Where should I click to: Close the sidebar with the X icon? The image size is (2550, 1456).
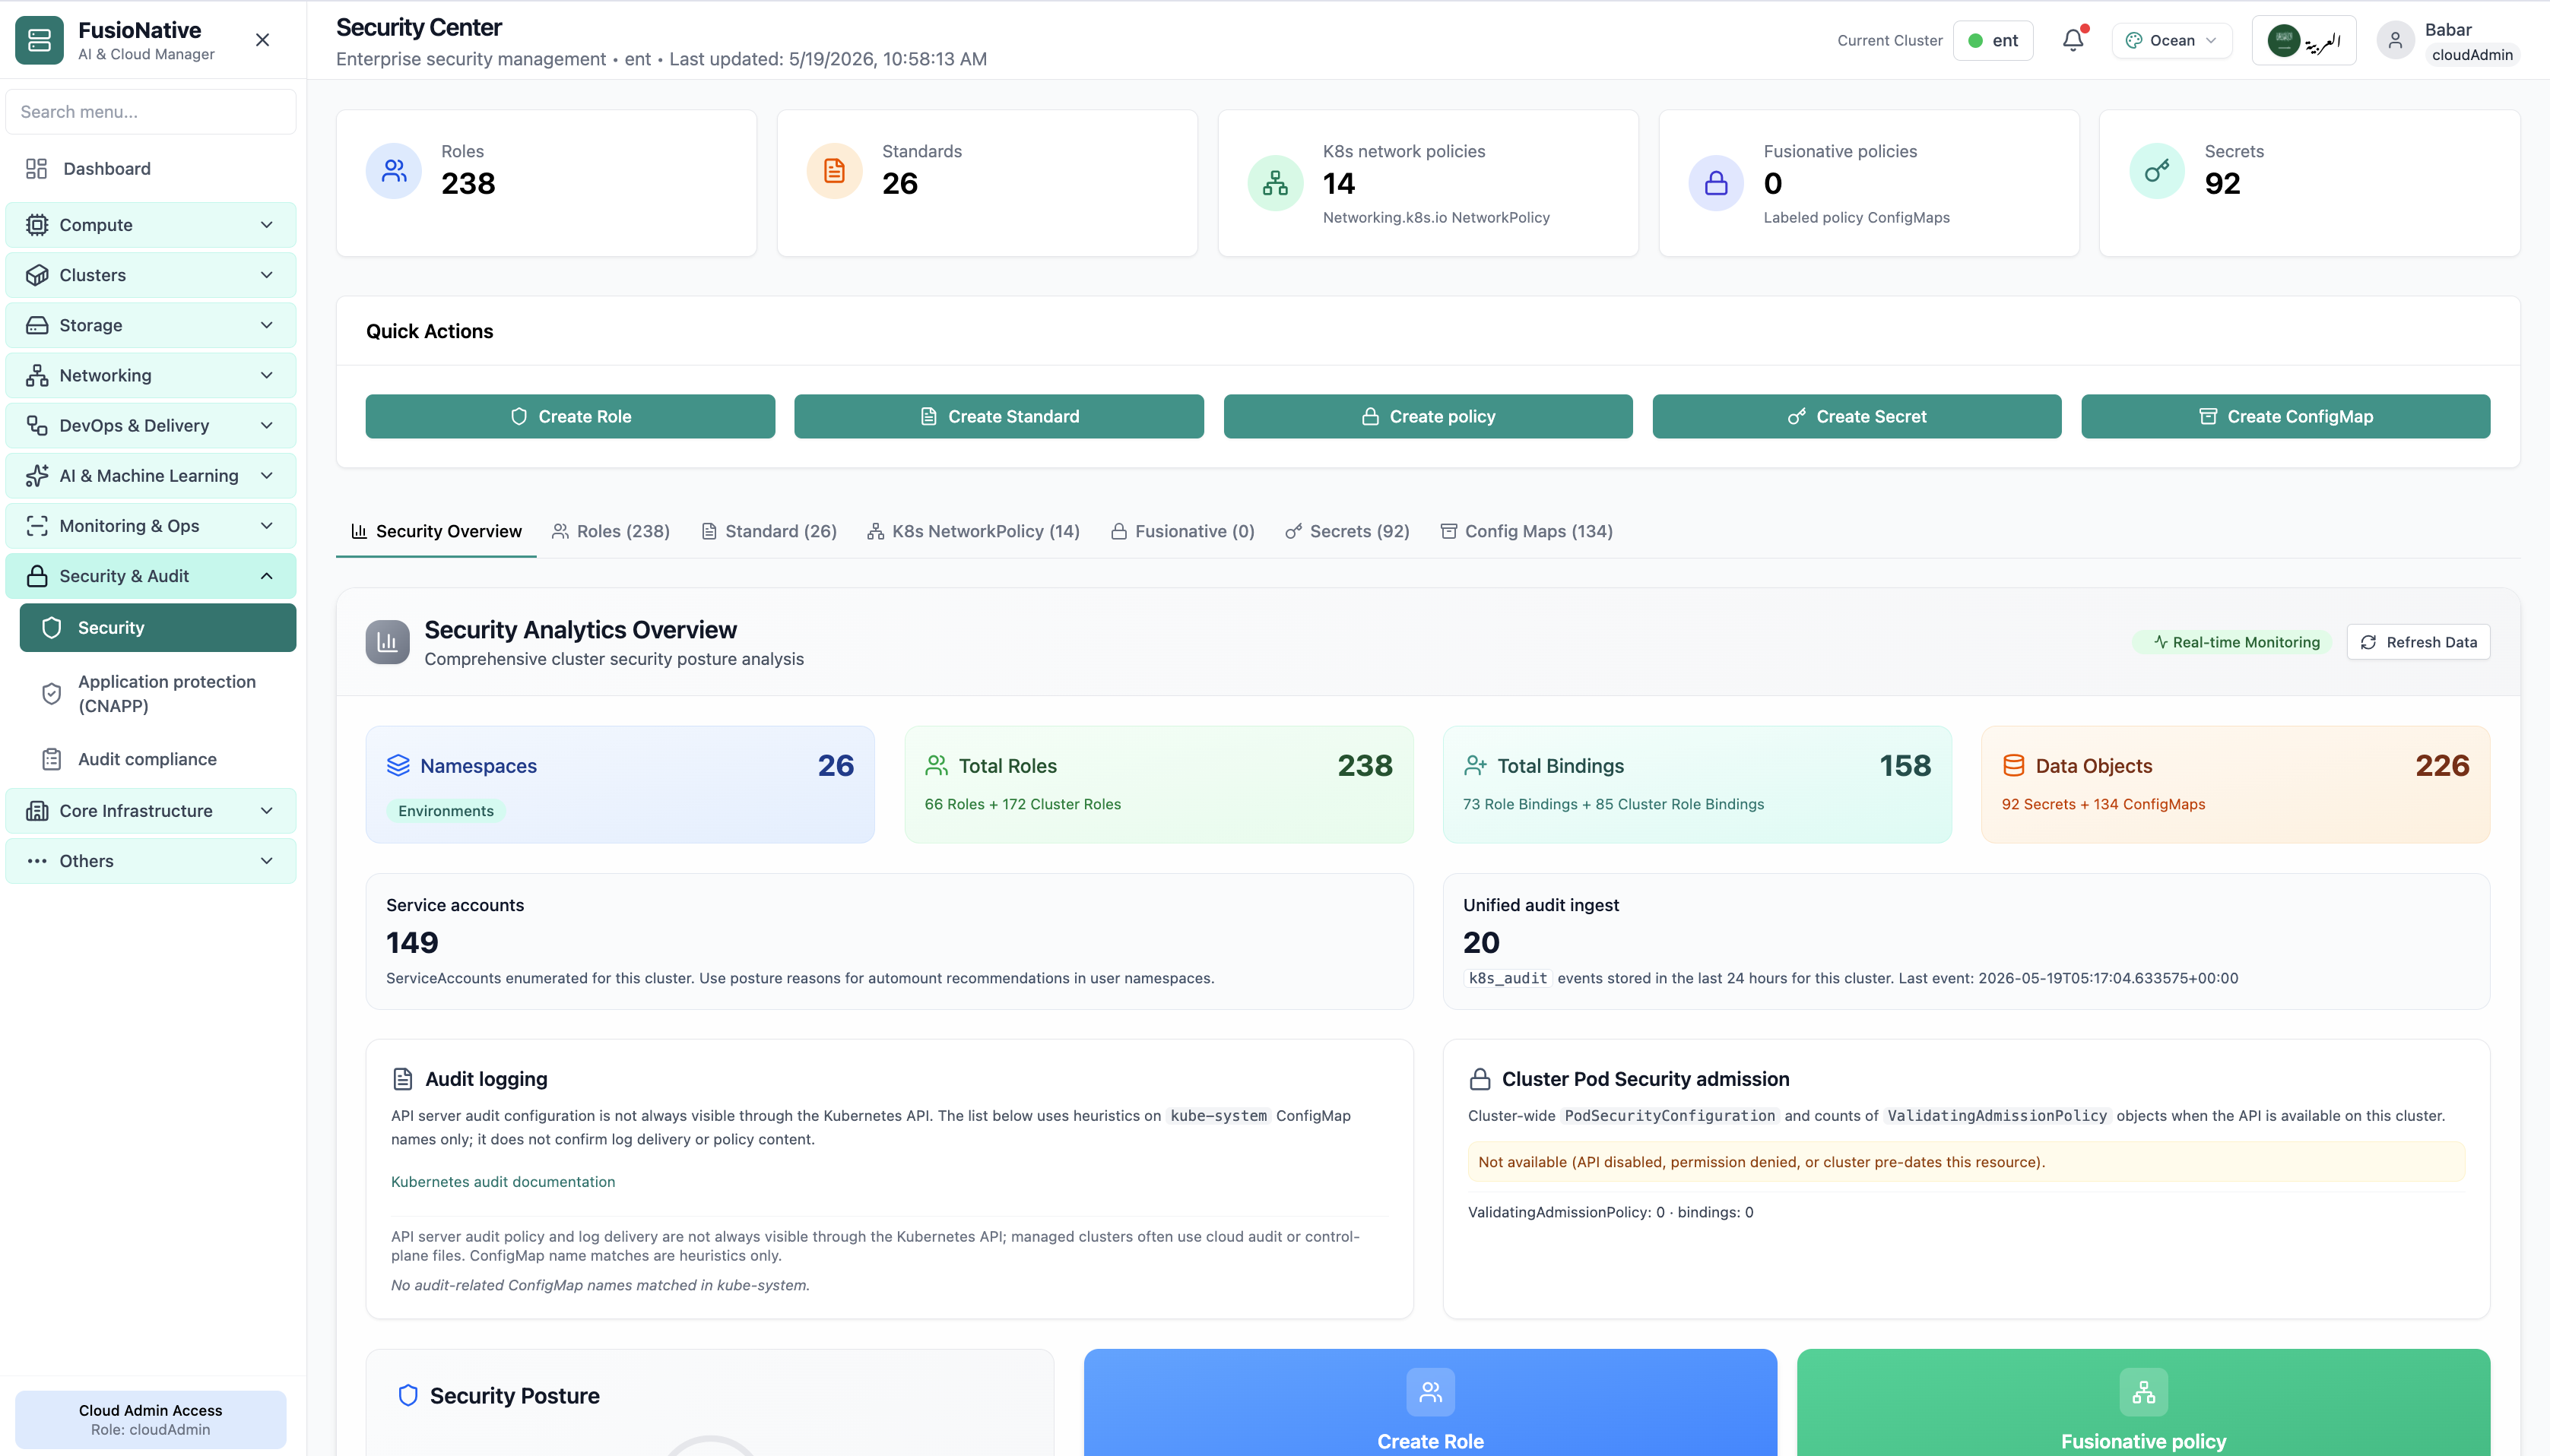coord(262,40)
